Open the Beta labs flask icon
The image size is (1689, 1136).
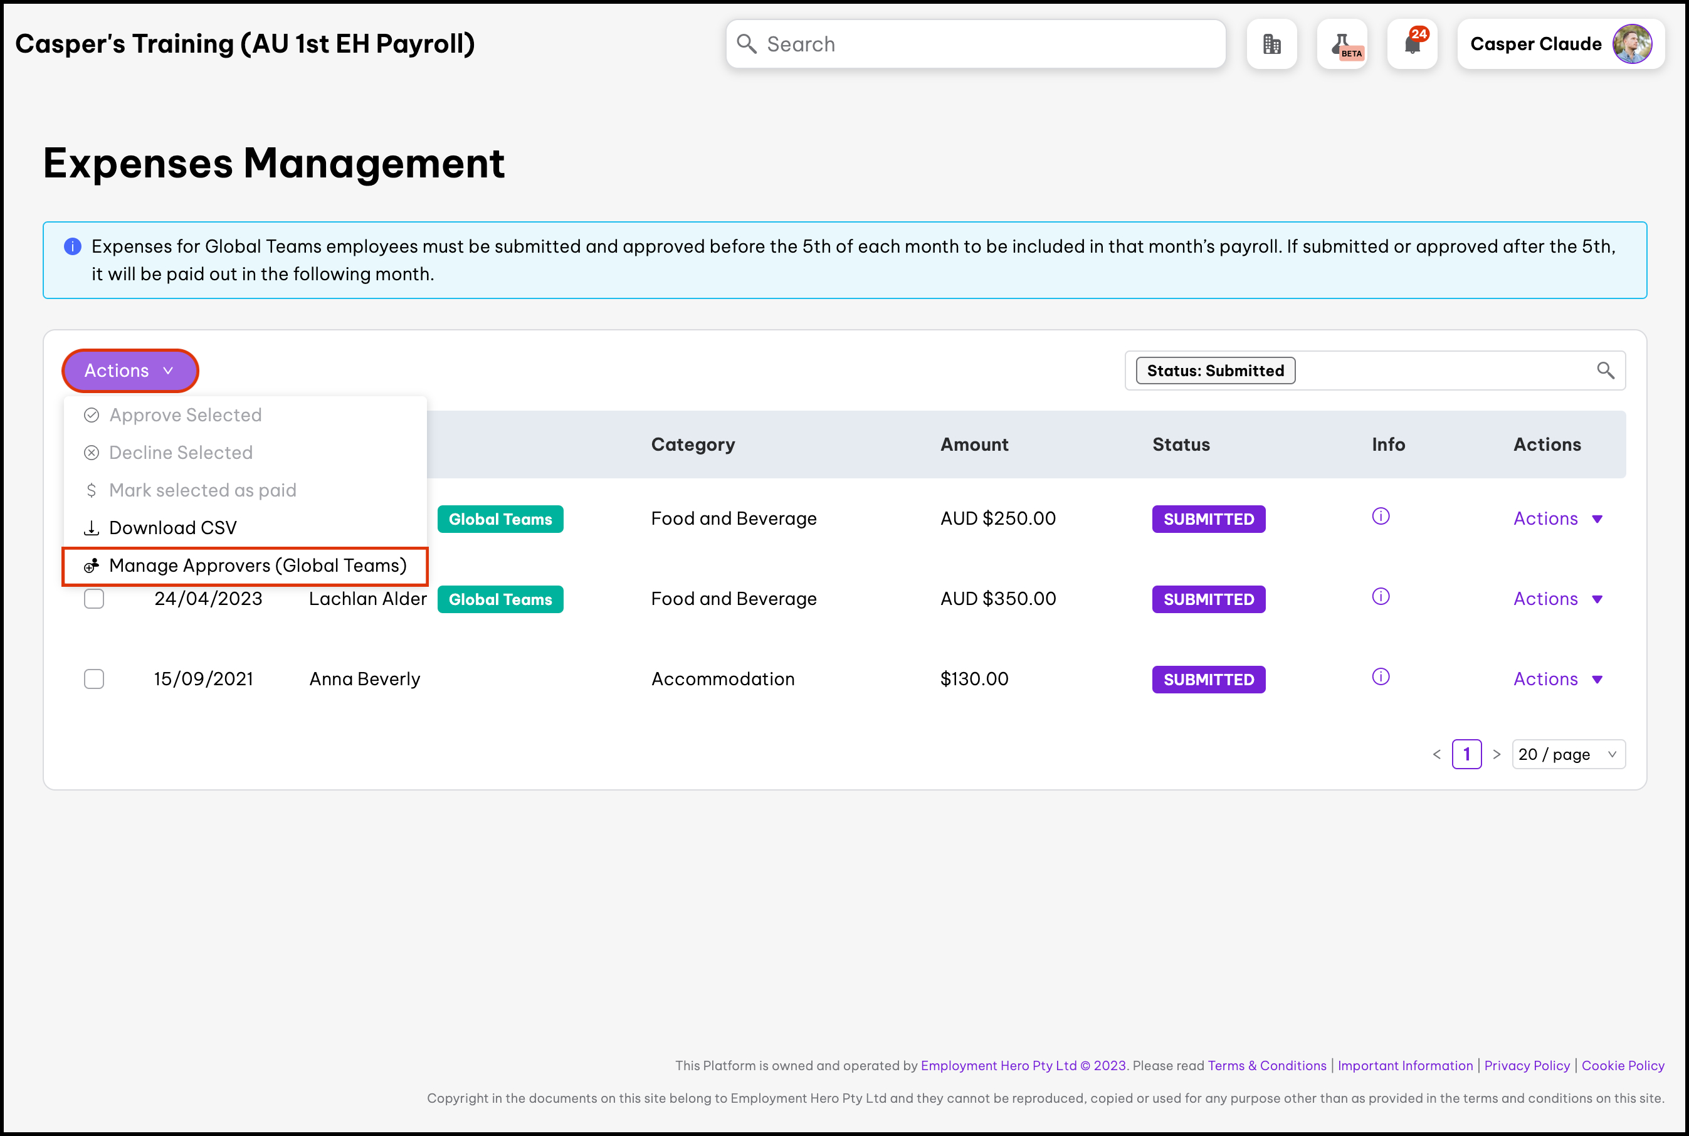tap(1342, 44)
